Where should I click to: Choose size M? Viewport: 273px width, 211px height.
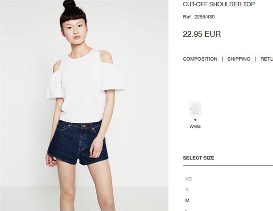coord(187,200)
